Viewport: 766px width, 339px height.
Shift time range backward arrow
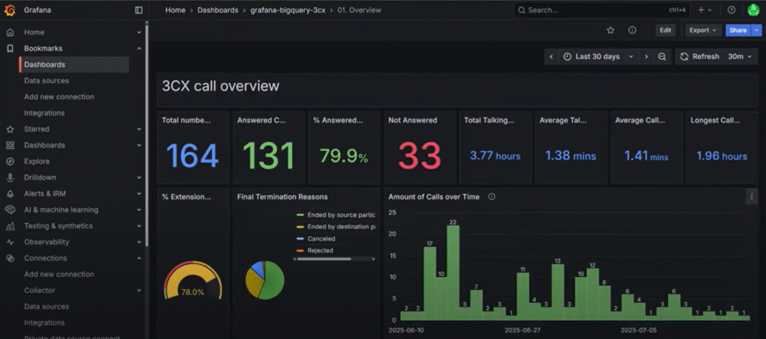(x=551, y=57)
